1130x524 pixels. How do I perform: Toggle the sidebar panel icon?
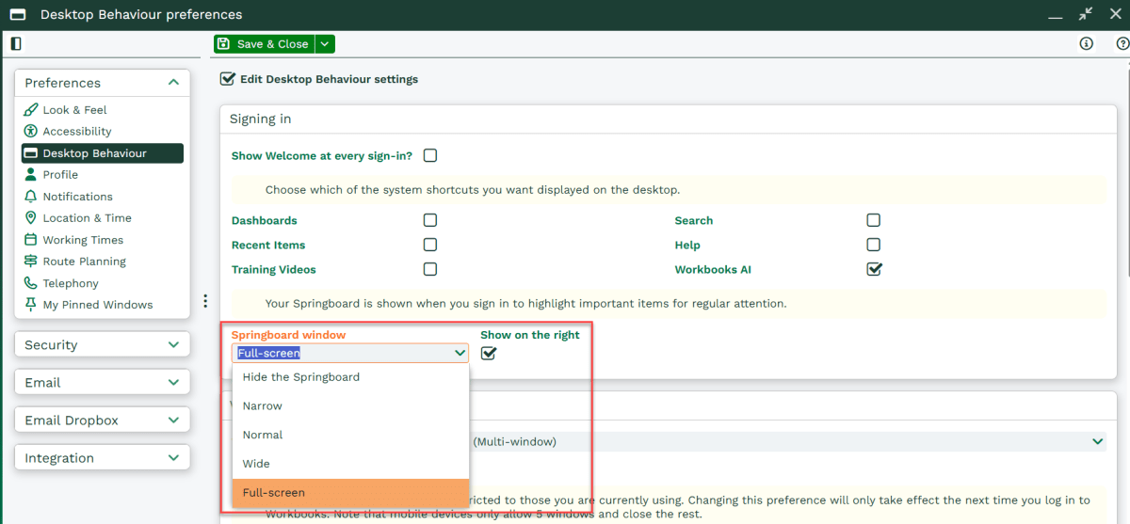(x=16, y=43)
